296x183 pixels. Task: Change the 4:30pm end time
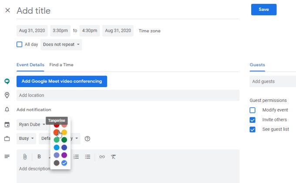coord(90,30)
